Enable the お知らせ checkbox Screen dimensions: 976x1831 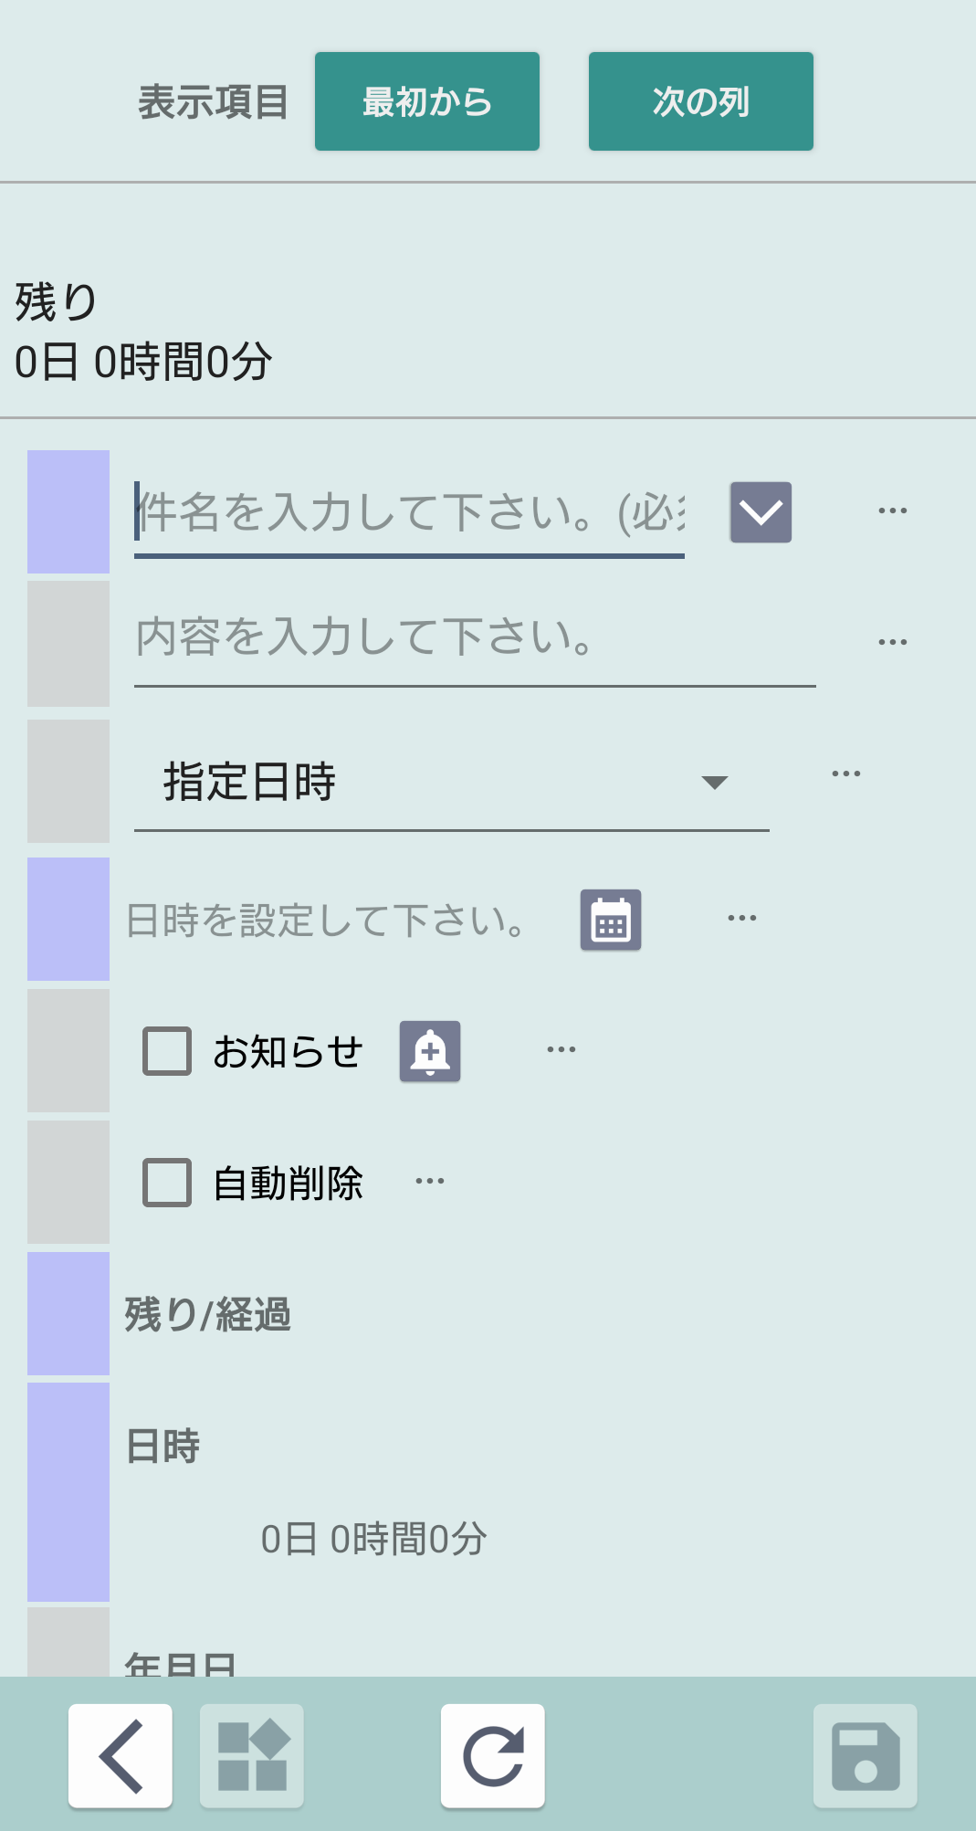[167, 1051]
